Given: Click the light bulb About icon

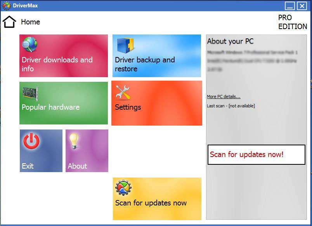Looking at the screenshot, I should [x=74, y=141].
